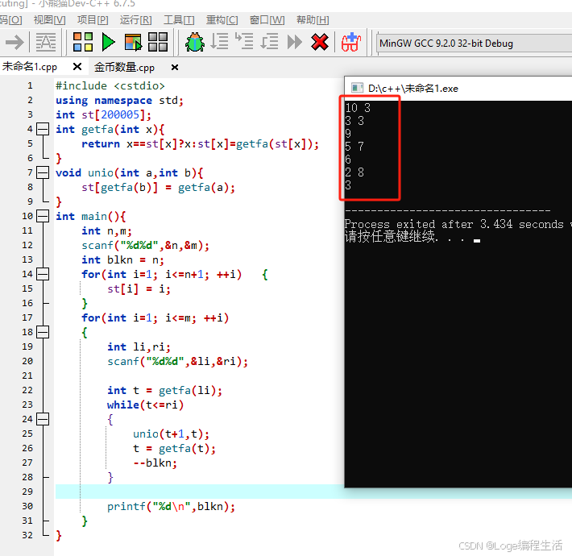Screen dimensions: 572x556
Task: Click the 'int li,ri;' declaration
Action: click(139, 346)
